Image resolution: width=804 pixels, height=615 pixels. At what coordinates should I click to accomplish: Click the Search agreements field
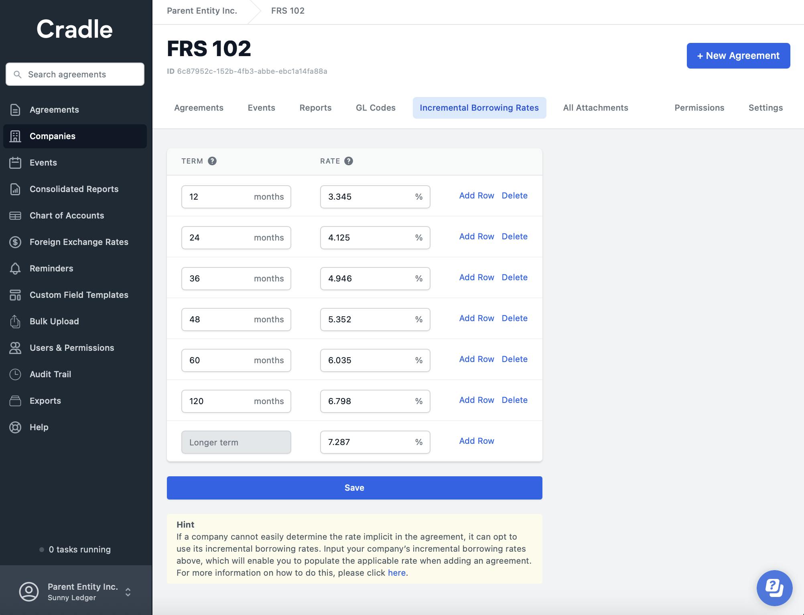click(75, 74)
